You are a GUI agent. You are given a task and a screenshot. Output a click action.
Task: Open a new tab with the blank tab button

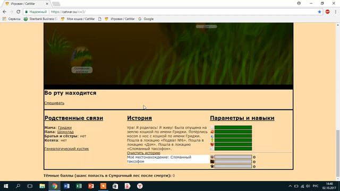56,4
